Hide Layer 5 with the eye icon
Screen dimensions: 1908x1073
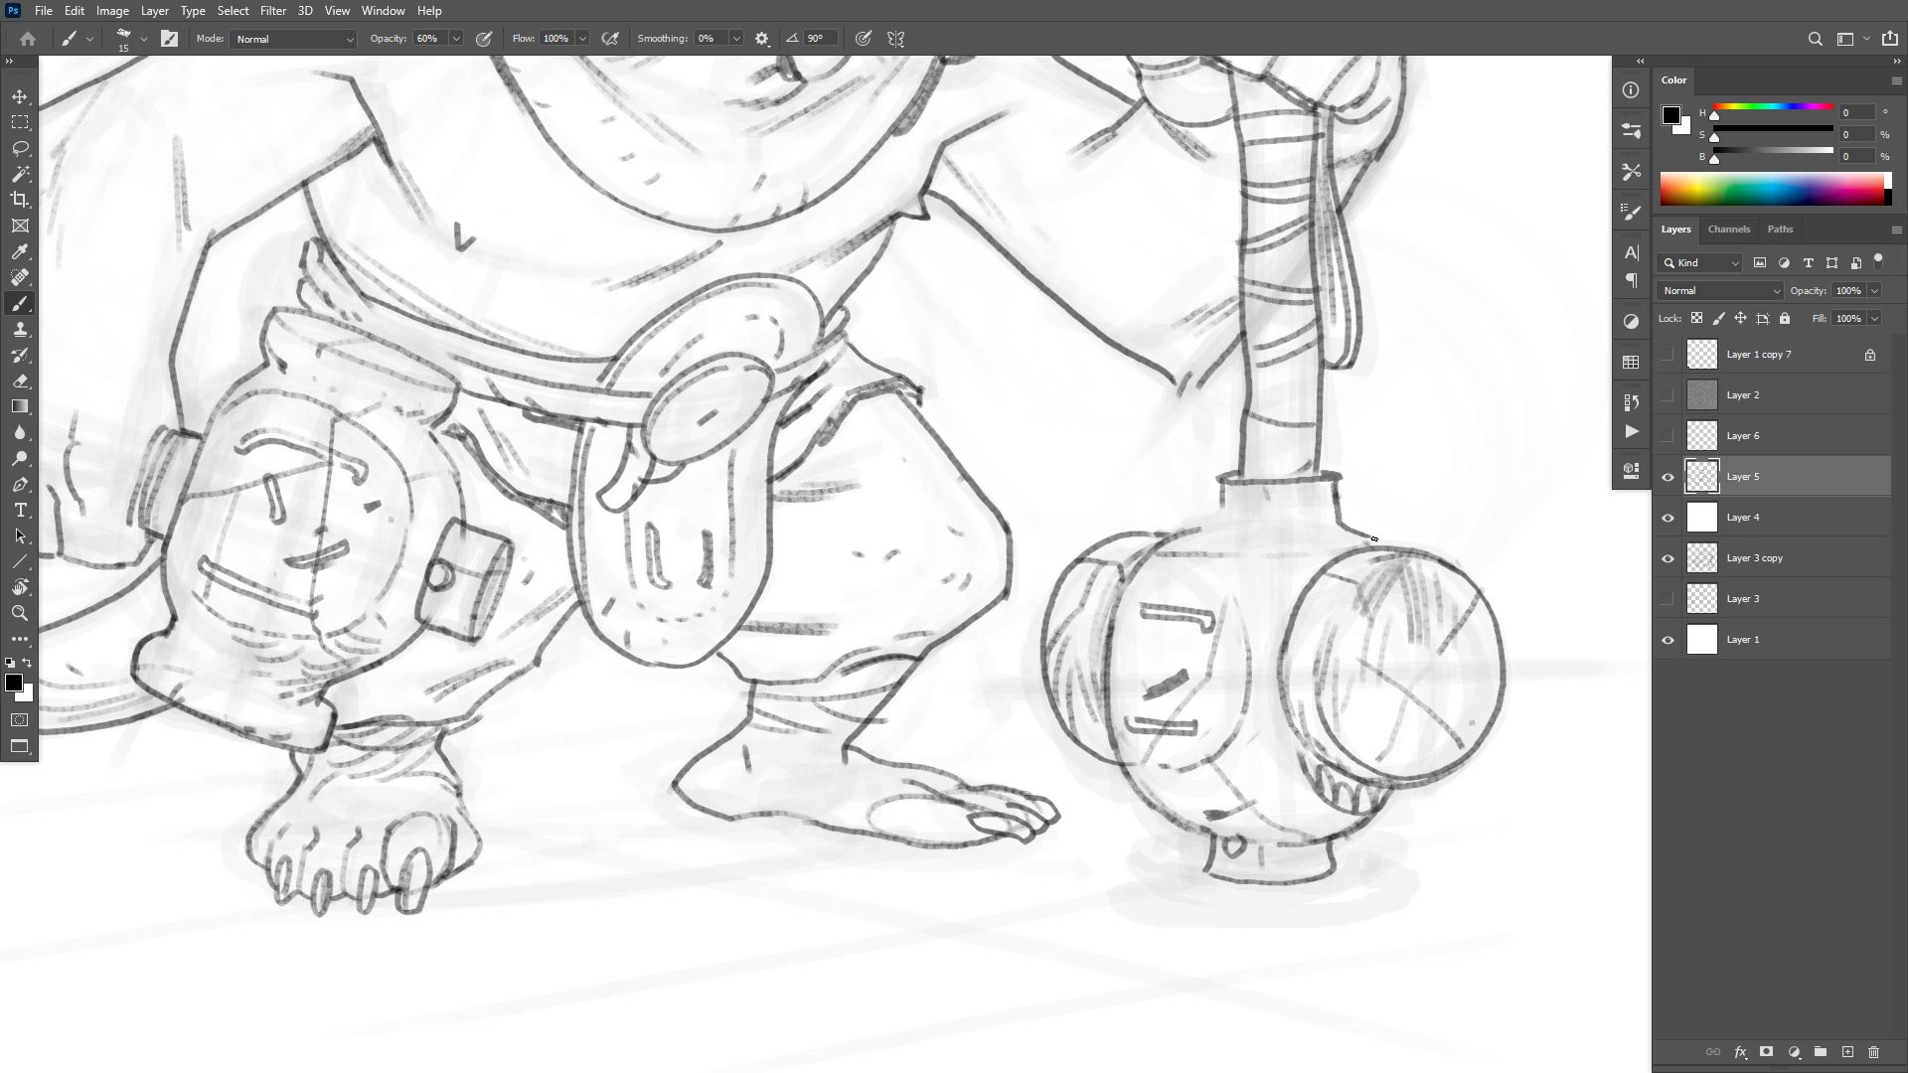point(1668,477)
